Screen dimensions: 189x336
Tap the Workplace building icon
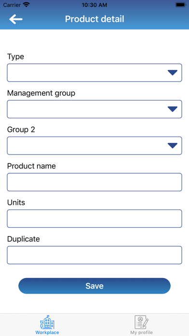pyautogui.click(x=47, y=322)
